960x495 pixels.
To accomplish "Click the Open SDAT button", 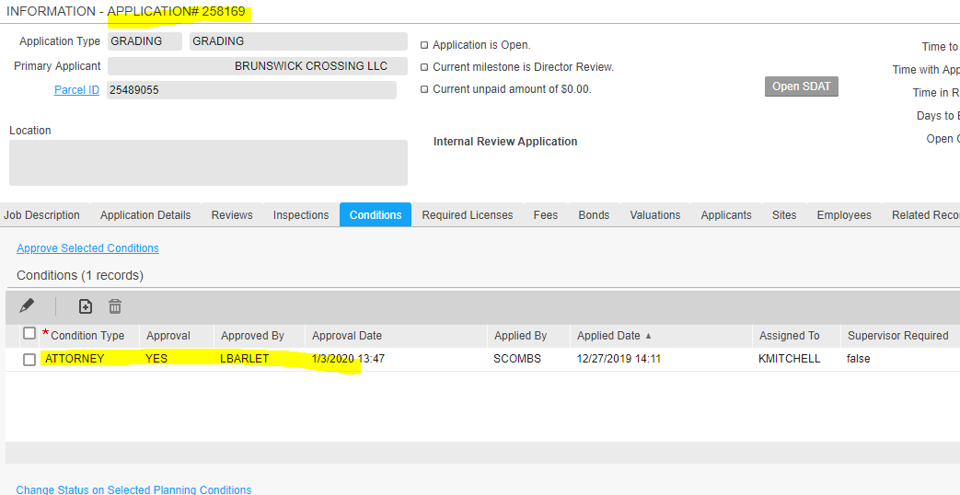I will coord(802,86).
